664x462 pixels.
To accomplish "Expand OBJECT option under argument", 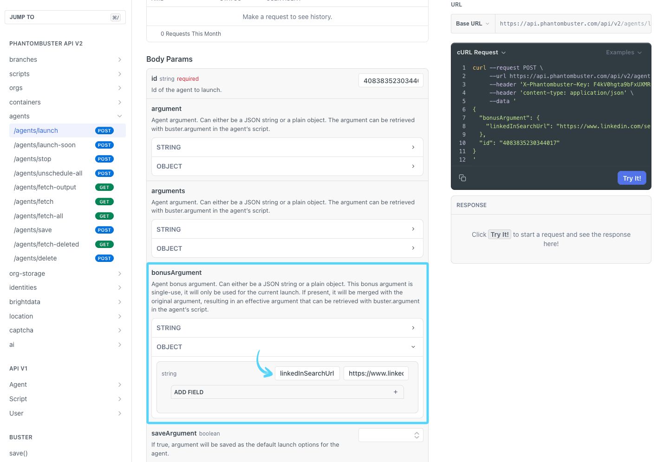I will 287,166.
